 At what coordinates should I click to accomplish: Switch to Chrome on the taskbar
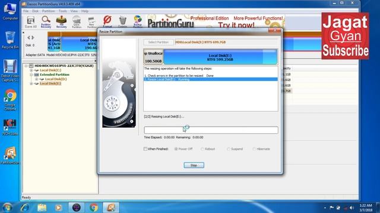[x=94, y=208]
